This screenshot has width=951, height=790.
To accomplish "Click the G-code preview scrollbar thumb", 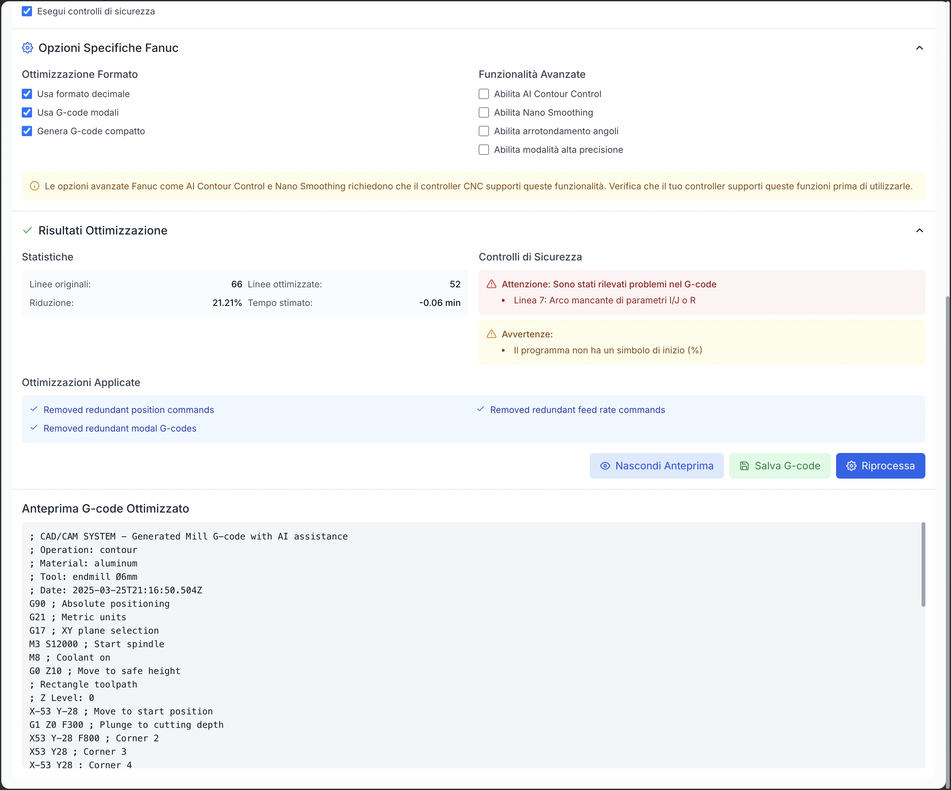I will (923, 564).
